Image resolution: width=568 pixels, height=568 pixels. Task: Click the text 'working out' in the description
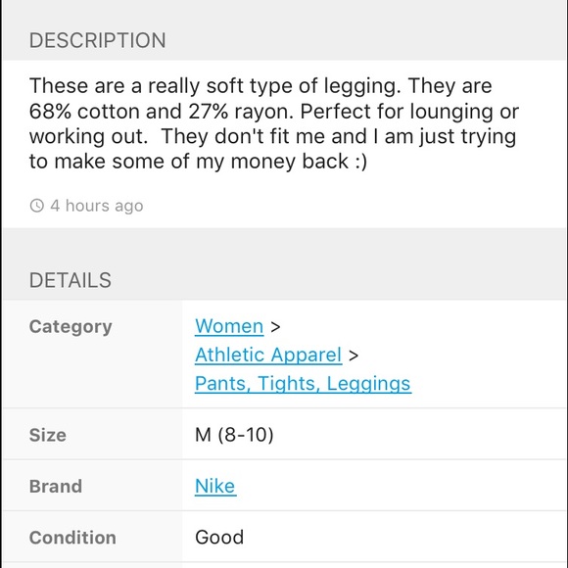(x=88, y=136)
